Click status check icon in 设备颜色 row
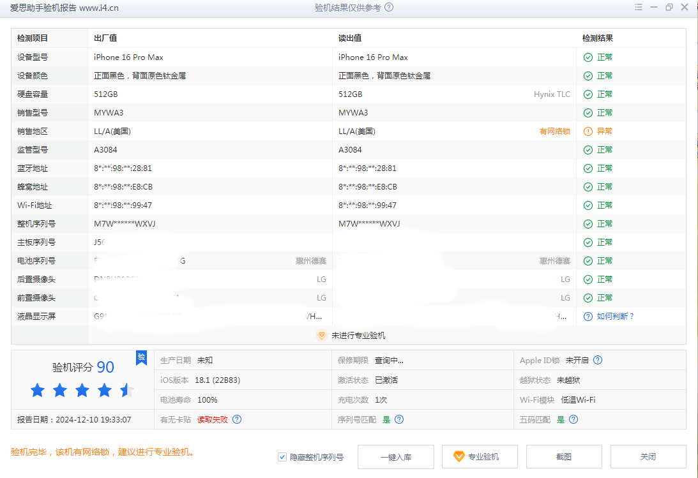This screenshot has height=478, width=698. [588, 76]
